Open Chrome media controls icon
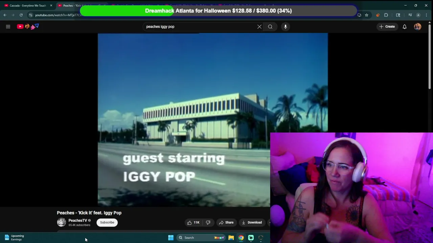Screen dimensions: 433x243 [x=410, y=15]
